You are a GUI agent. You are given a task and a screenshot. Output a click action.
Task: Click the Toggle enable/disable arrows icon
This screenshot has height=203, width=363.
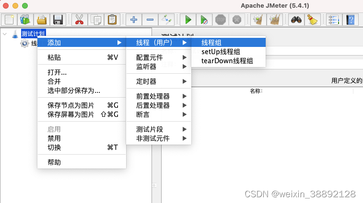tap(166, 20)
